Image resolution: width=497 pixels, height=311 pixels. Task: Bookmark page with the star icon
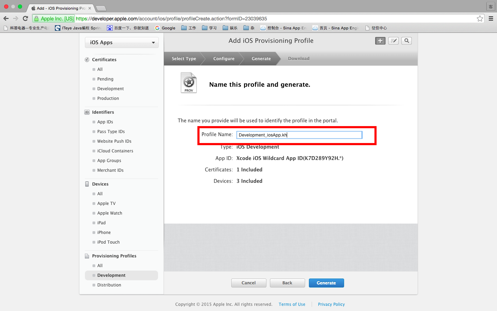pos(480,19)
